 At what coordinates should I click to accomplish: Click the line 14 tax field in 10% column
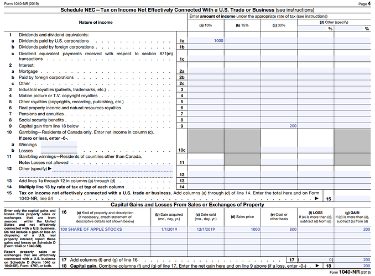coord(206,187)
